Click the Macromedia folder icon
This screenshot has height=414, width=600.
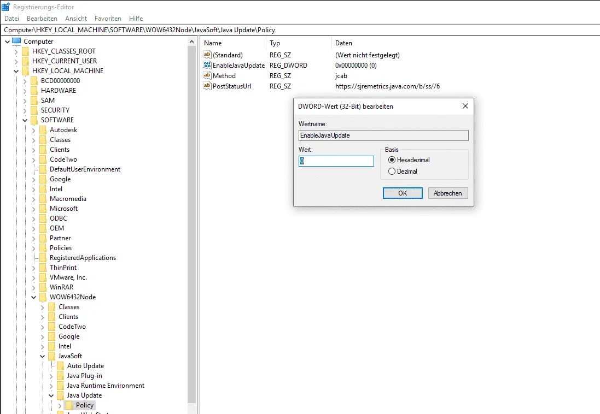click(x=43, y=199)
